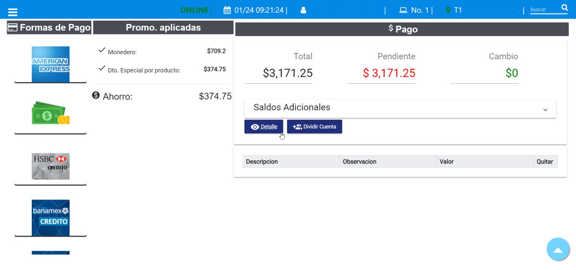Open Detalle view button
Viewport: 576px width, 270px height.
point(264,127)
